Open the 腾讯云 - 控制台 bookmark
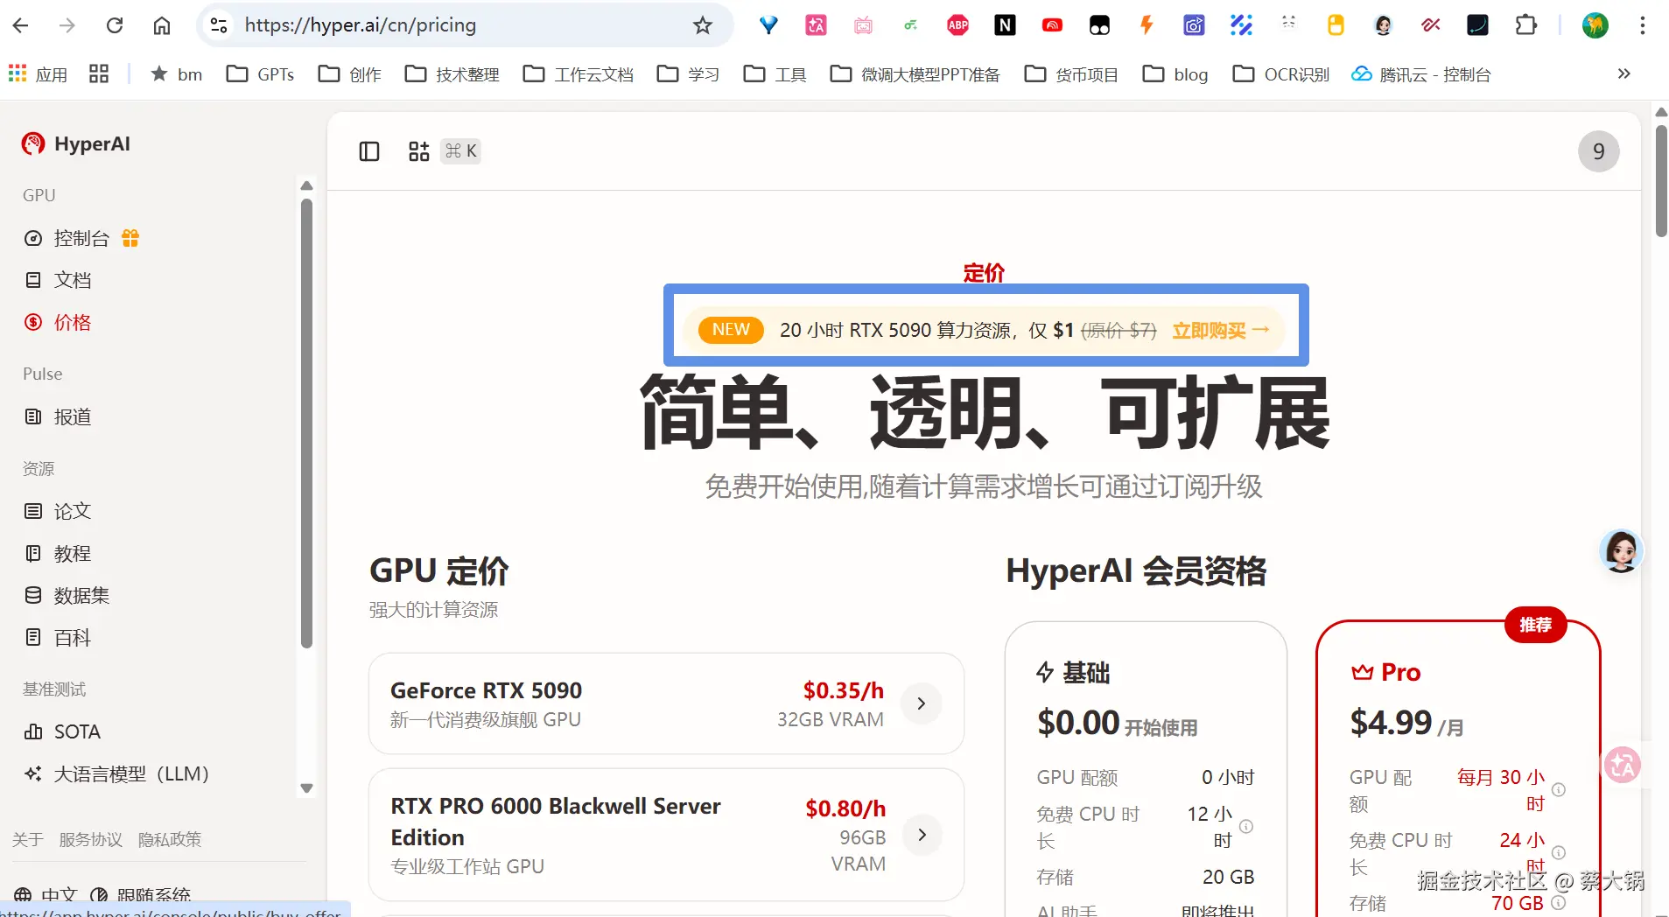 [x=1421, y=74]
